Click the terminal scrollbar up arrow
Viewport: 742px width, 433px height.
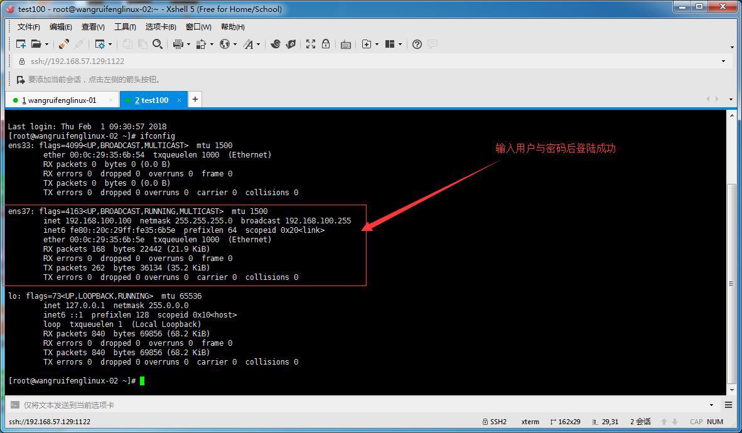(x=731, y=115)
